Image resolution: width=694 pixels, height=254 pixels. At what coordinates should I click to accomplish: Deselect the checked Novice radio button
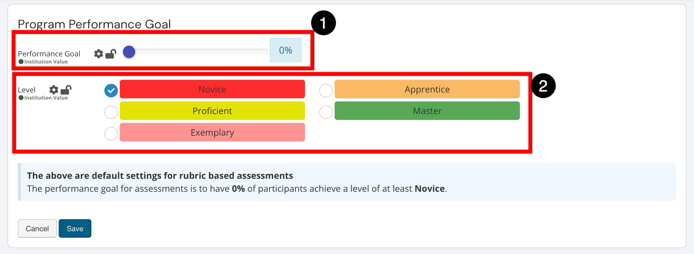click(x=111, y=91)
